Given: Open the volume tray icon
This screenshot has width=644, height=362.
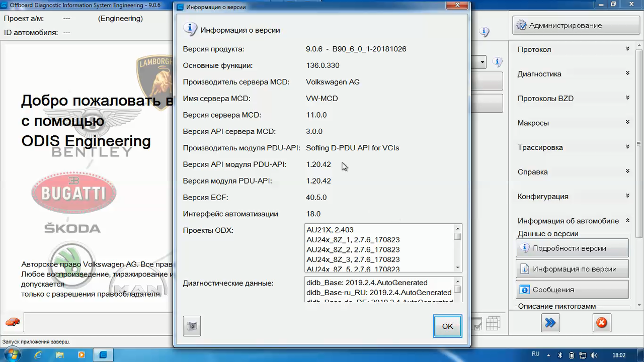Looking at the screenshot, I should tap(593, 355).
